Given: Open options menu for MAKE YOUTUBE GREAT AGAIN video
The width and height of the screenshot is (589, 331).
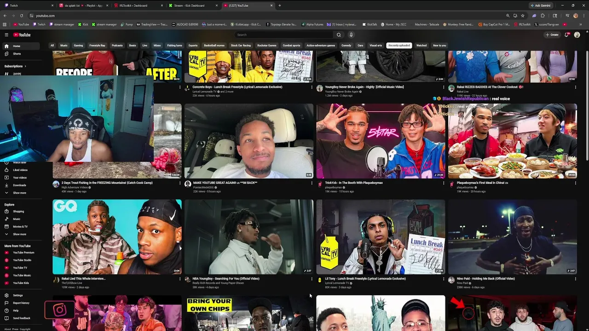Looking at the screenshot, I should click(x=312, y=183).
